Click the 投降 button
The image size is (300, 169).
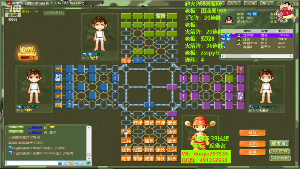(252, 152)
